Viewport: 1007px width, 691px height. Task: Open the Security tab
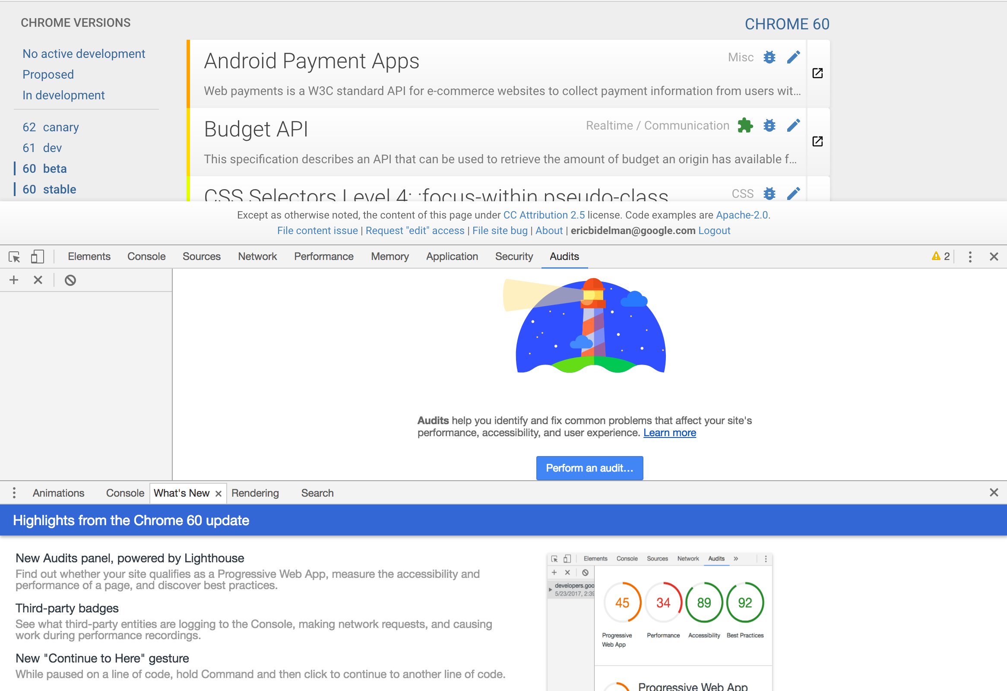coord(514,257)
